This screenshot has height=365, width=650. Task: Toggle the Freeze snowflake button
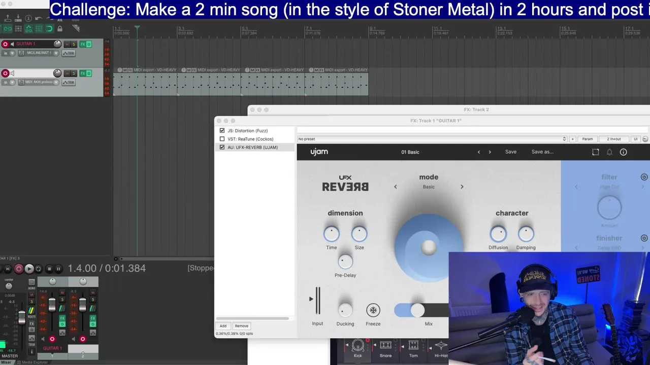pyautogui.click(x=373, y=310)
